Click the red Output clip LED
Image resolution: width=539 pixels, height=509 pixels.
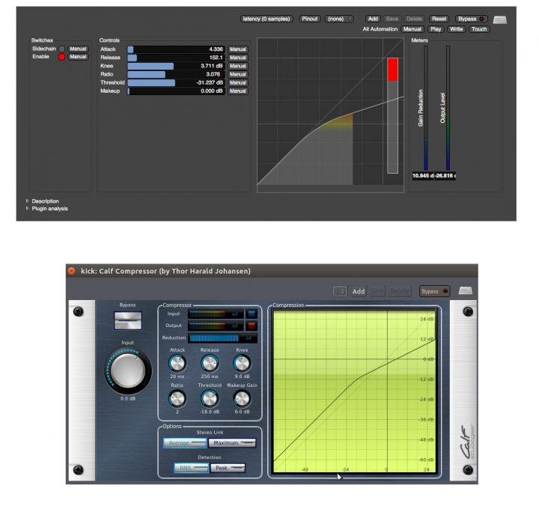[x=252, y=326]
